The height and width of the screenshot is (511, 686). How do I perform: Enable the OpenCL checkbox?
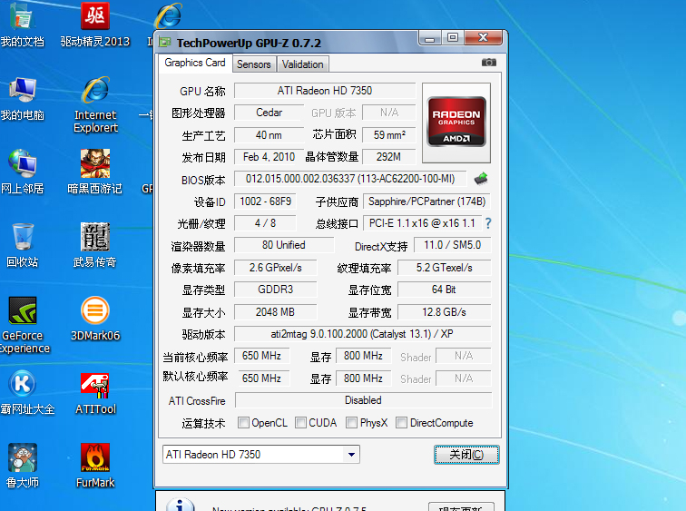pyautogui.click(x=244, y=423)
